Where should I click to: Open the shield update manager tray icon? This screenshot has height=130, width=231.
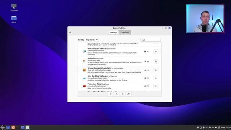point(204,127)
